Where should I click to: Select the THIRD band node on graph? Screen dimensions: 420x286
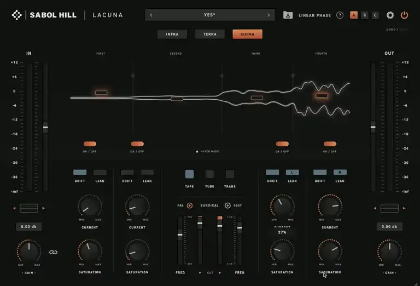coord(257,98)
